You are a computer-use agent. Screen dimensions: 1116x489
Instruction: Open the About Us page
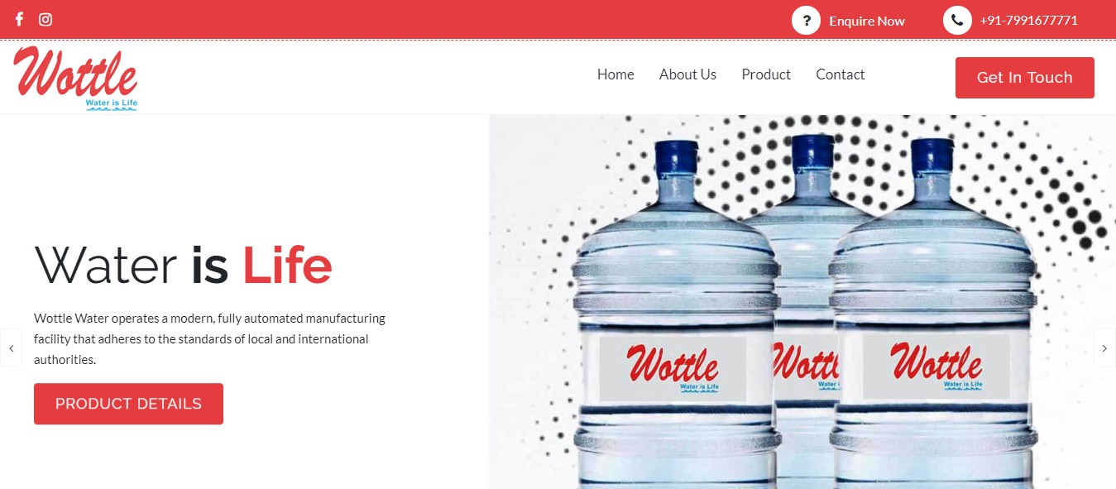pyautogui.click(x=687, y=74)
